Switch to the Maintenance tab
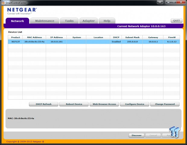The image size is (187, 145). pyautogui.click(x=45, y=21)
